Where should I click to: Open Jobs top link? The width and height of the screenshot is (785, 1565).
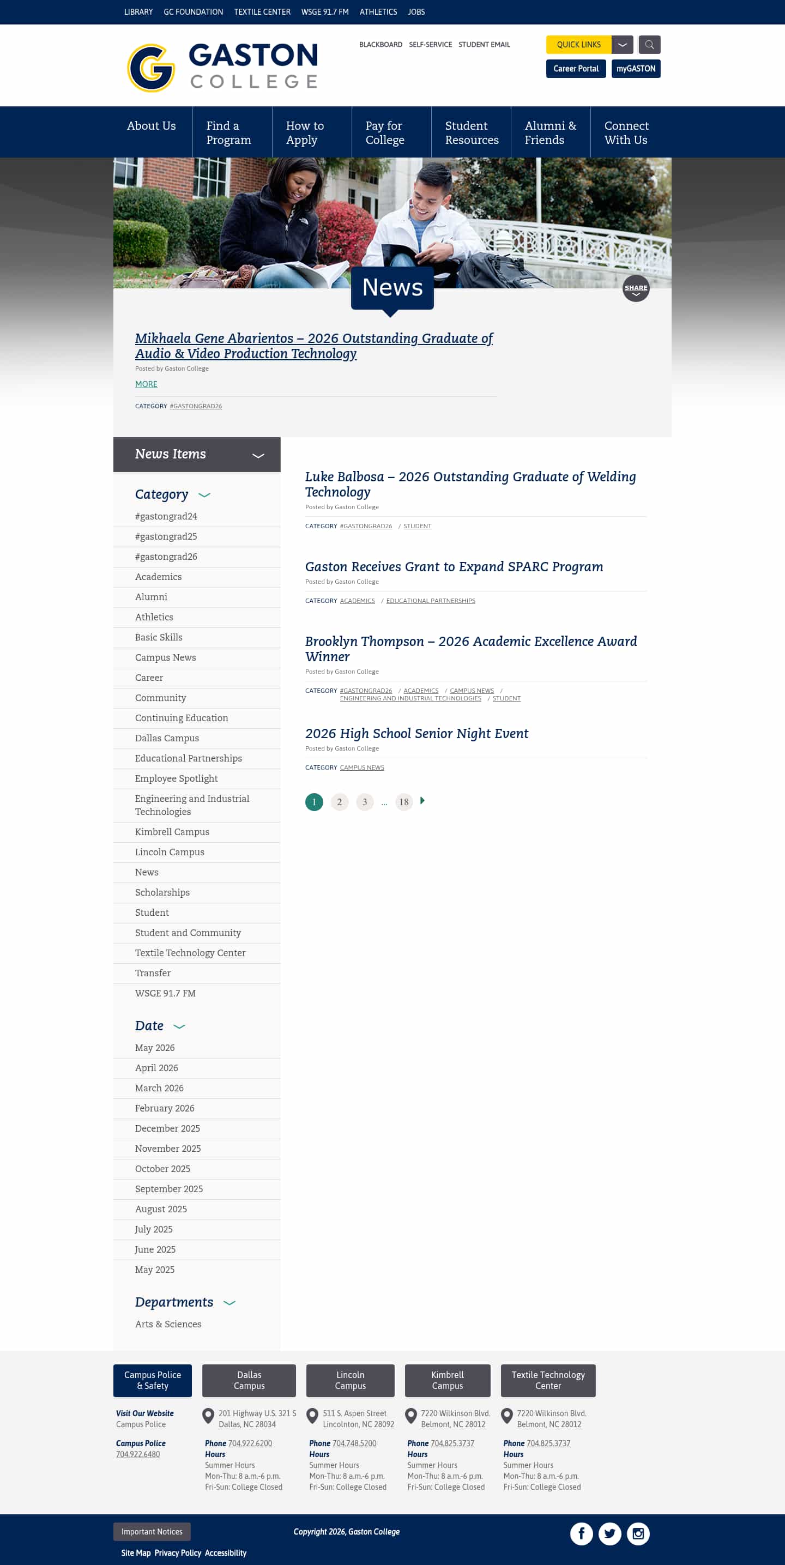click(416, 11)
